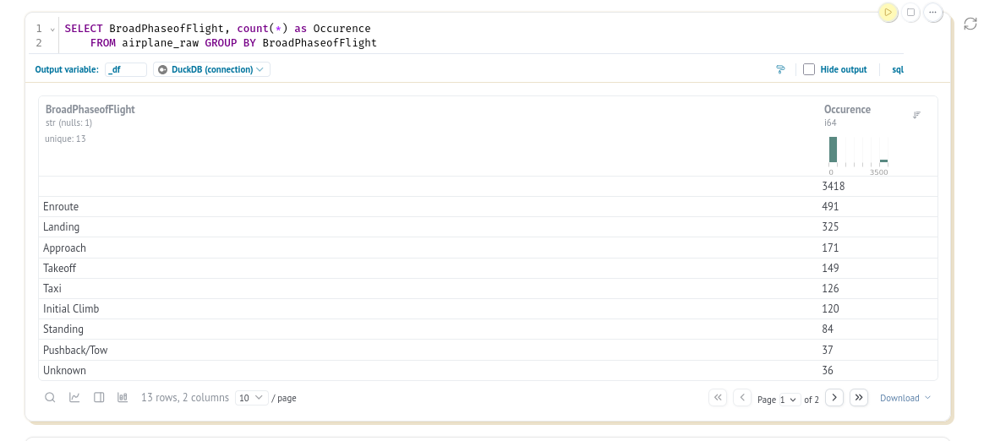Viewport: 984px width, 441px height.
Task: Open the Page number selector
Action: click(790, 400)
